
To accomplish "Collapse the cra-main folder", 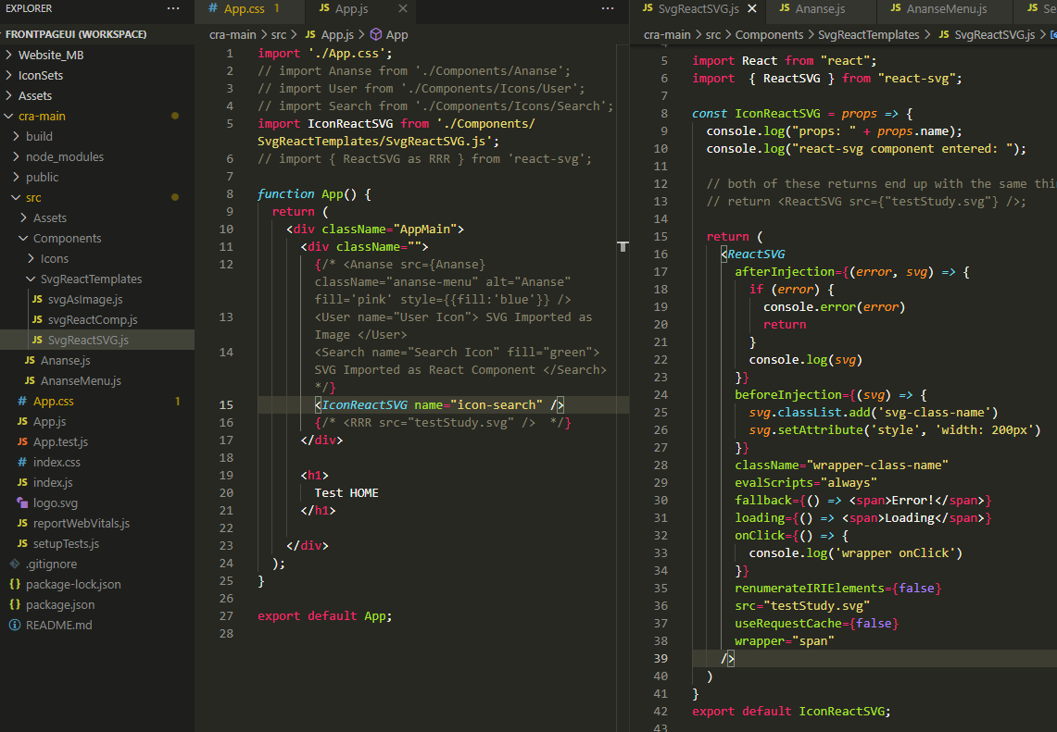I will (x=97, y=116).
